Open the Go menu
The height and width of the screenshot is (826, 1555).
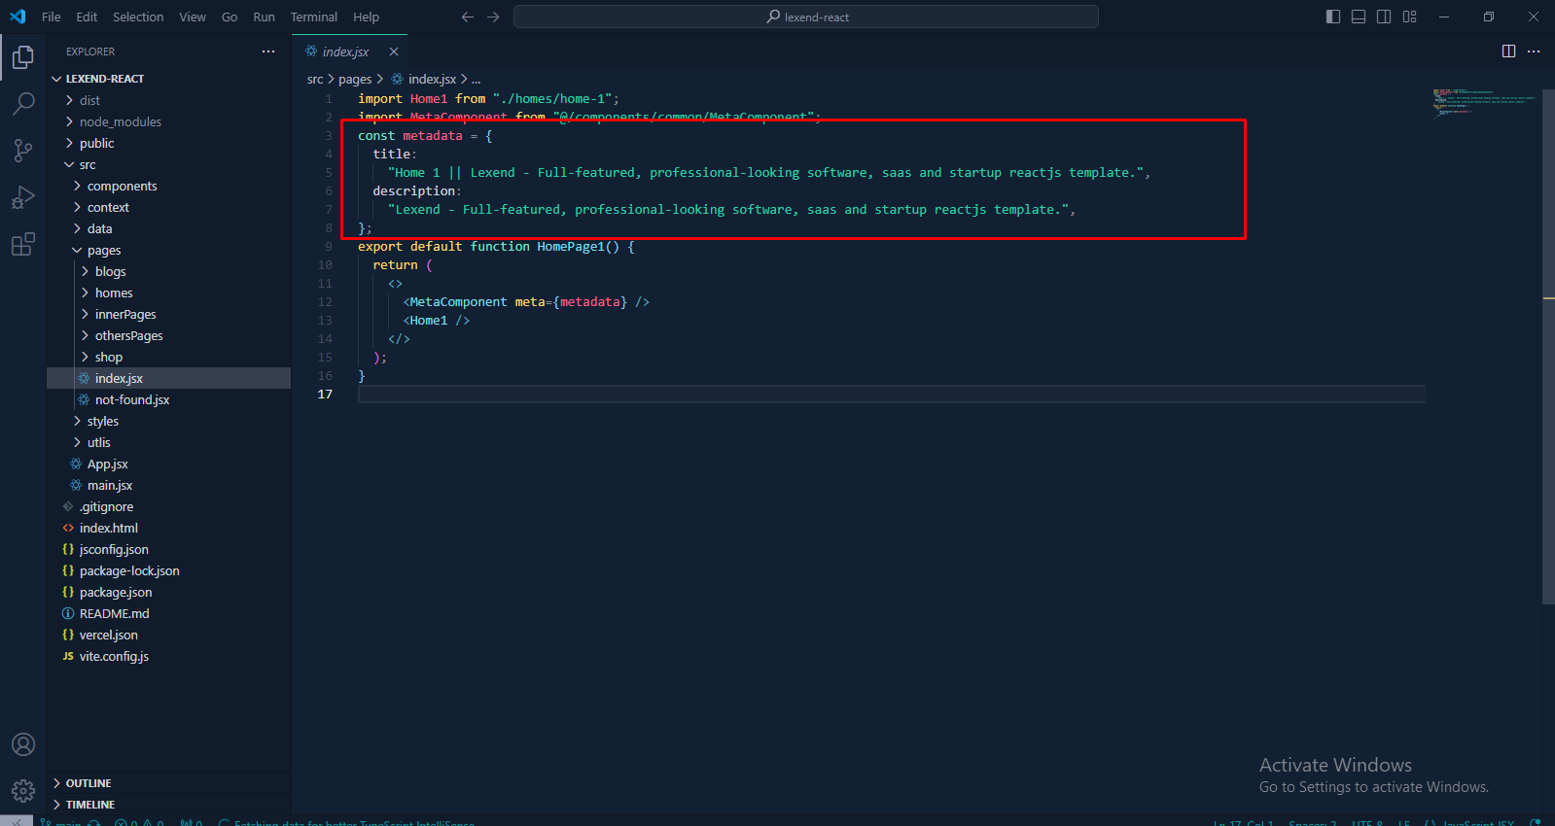click(230, 17)
